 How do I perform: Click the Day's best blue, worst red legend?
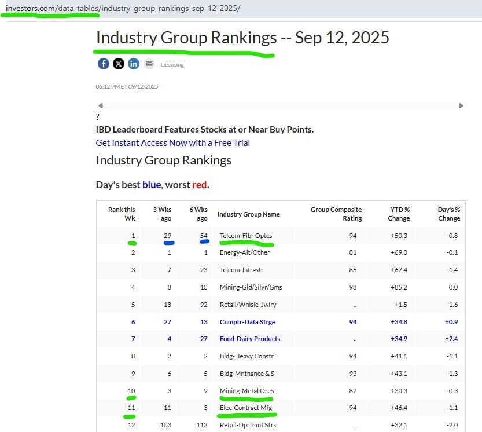153,185
